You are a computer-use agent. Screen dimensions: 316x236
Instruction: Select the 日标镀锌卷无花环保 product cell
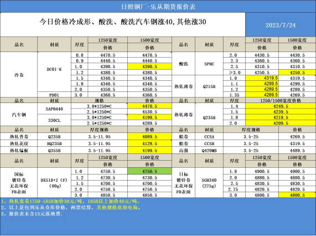pos(183,183)
